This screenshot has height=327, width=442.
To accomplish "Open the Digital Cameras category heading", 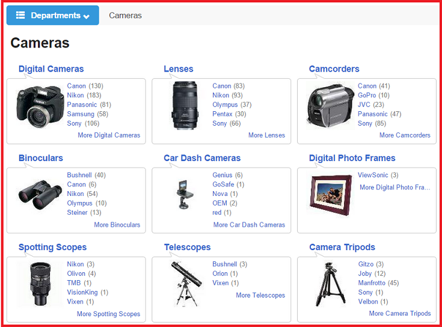I will [x=51, y=69].
